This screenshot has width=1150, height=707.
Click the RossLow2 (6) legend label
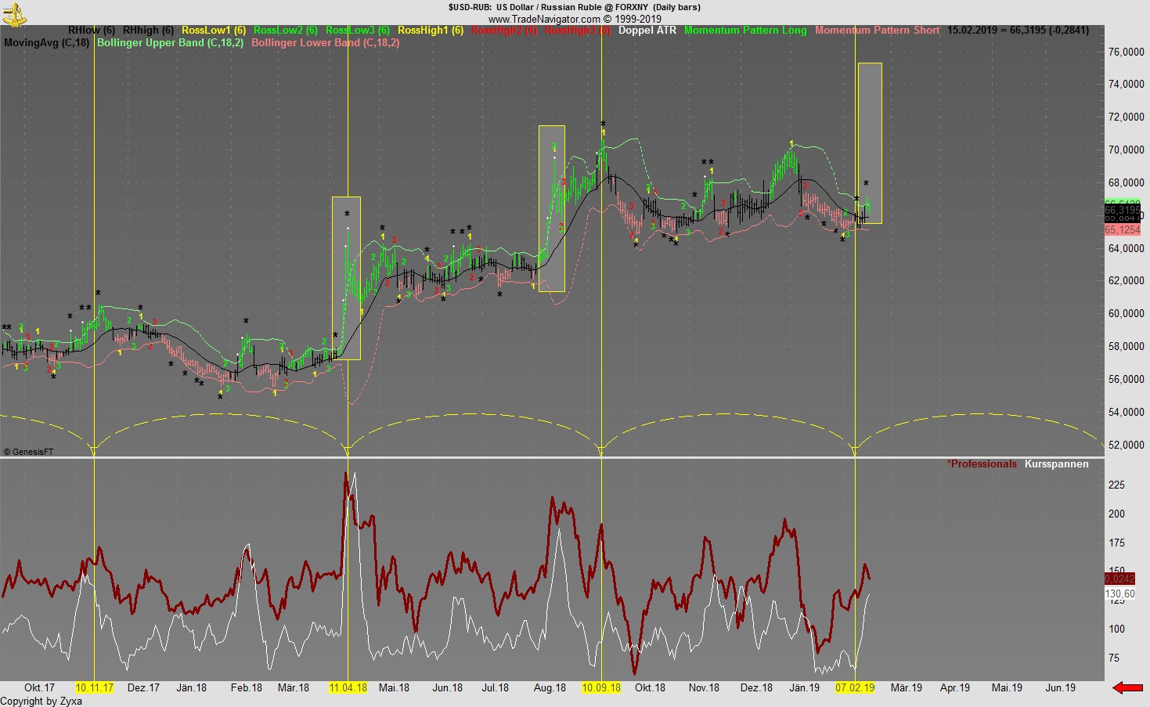point(286,31)
